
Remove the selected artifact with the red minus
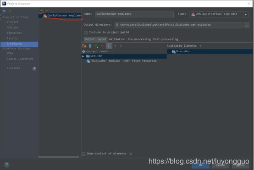coord(47,10)
